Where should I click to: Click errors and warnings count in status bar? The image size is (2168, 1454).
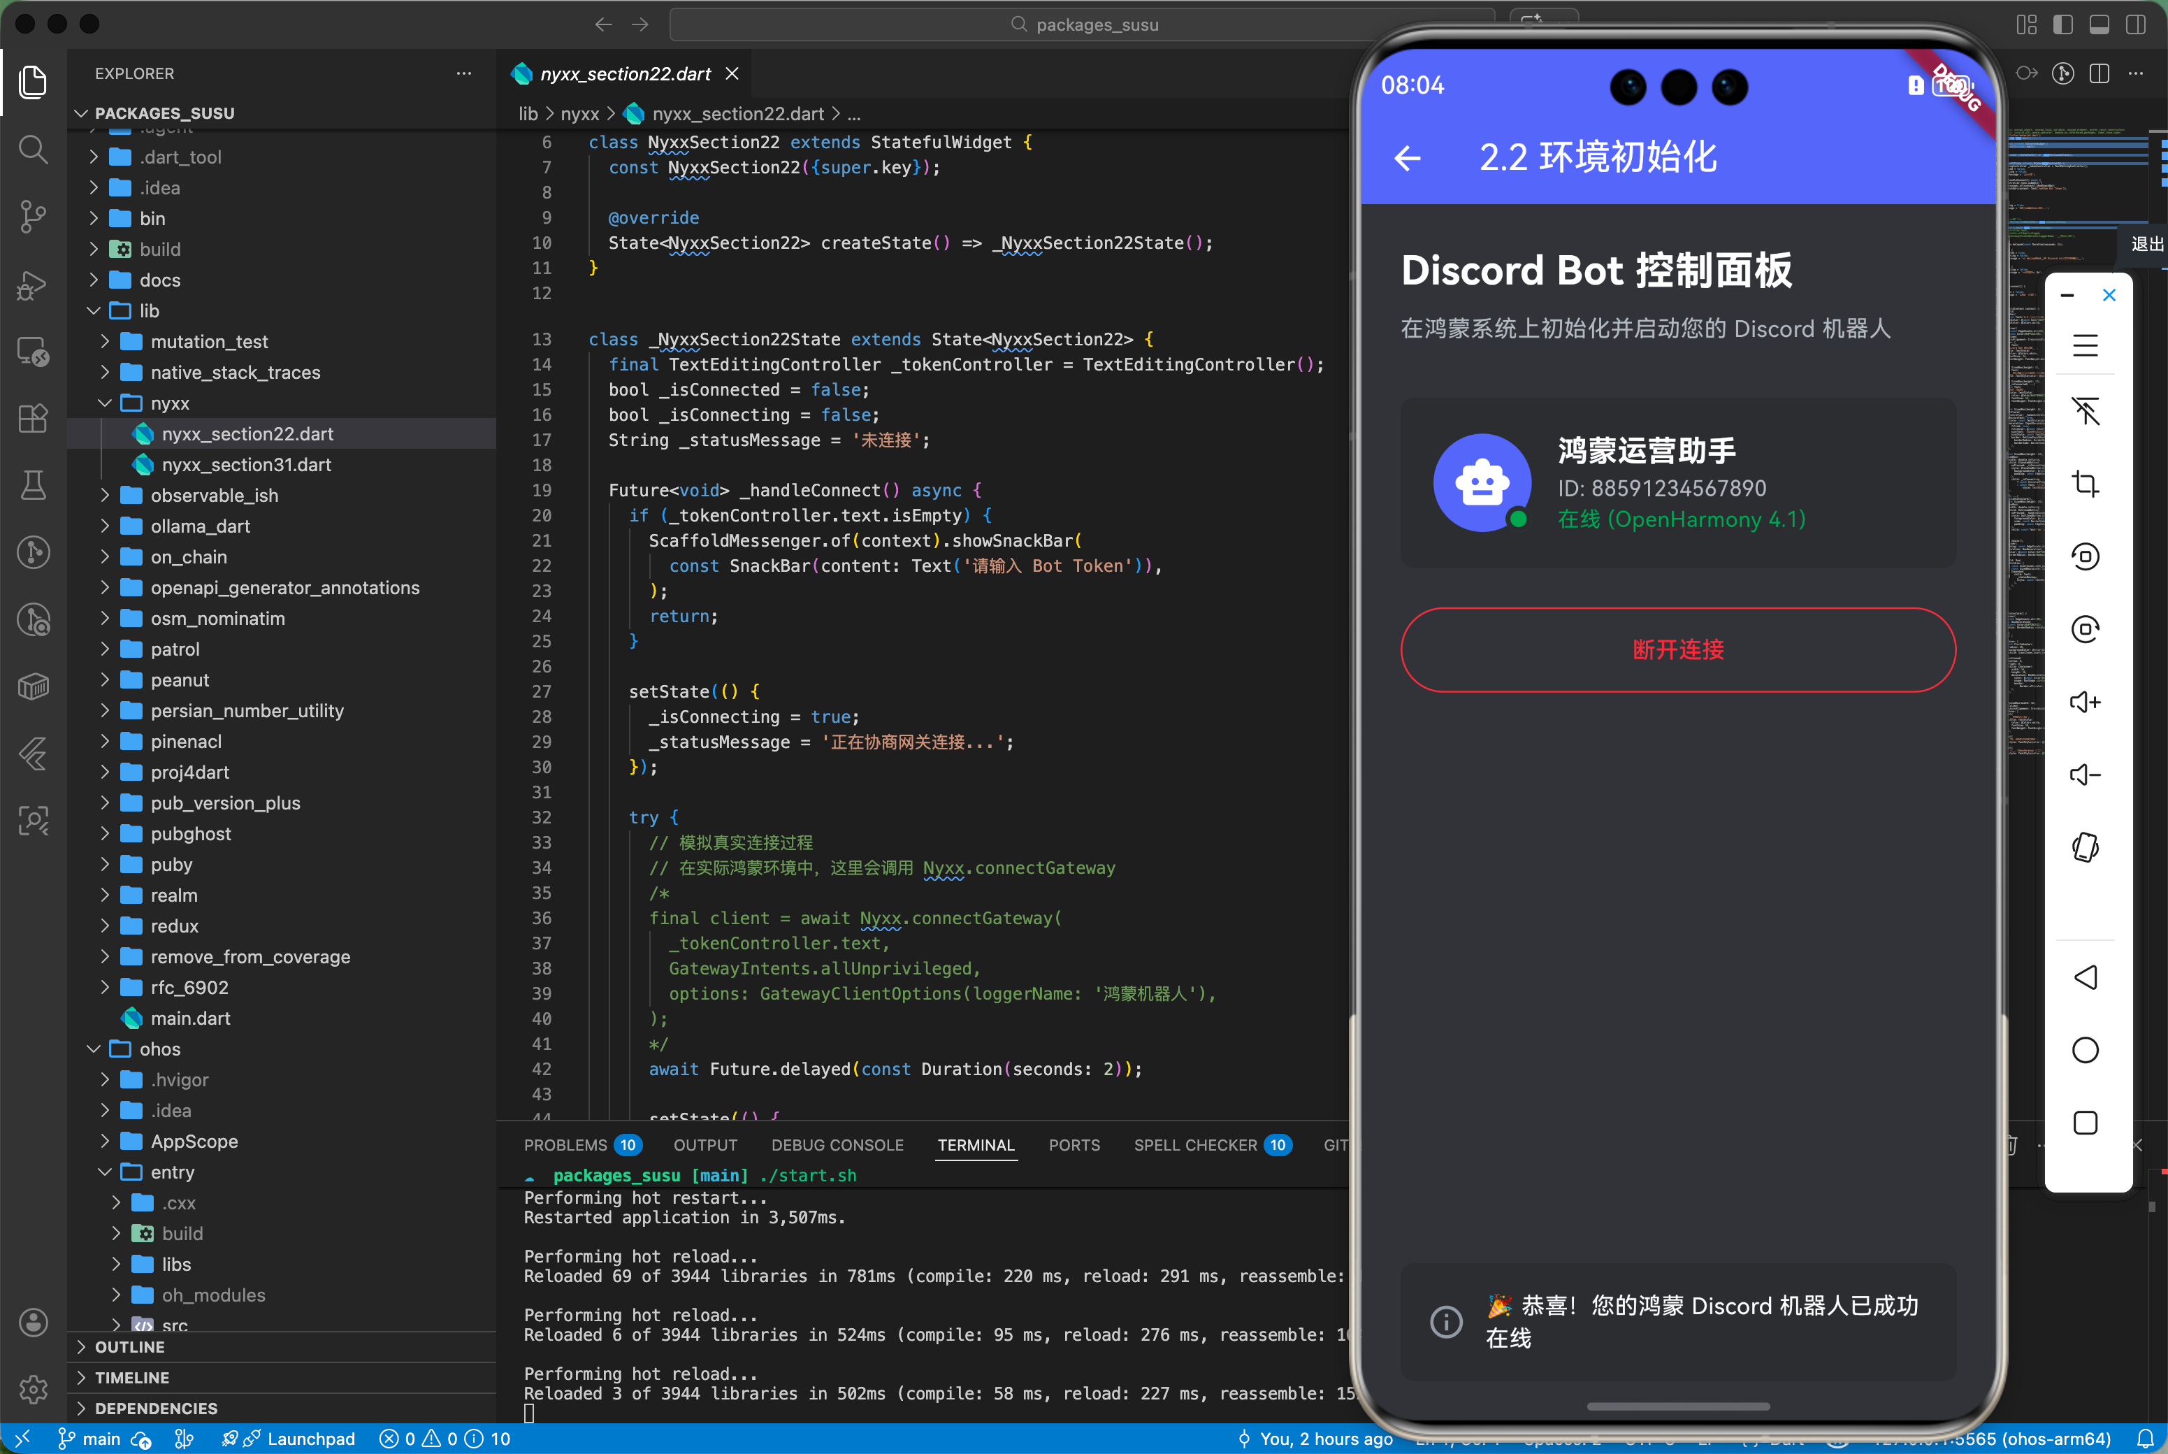pos(445,1438)
